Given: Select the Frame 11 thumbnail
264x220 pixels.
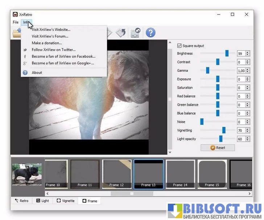Looking at the screenshot, I should 85,174.
